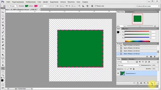This screenshot has width=161, height=90.
Task: Link layers icon in Layers panel
Action: click(134, 83)
